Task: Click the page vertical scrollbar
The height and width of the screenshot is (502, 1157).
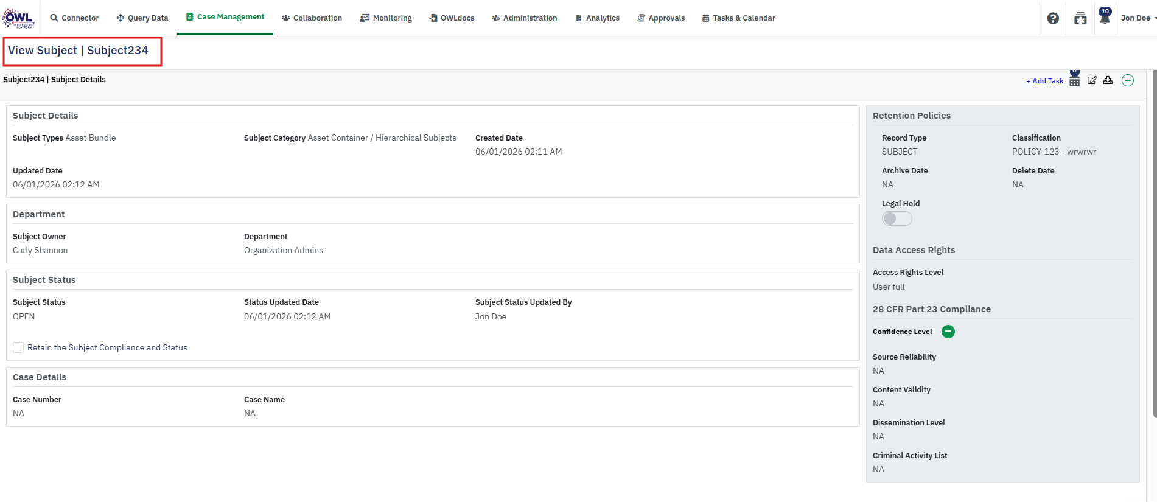Action: point(1155,243)
